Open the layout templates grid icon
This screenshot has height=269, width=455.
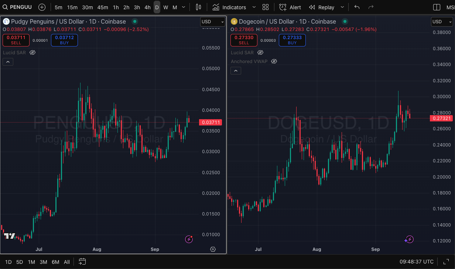click(x=266, y=7)
